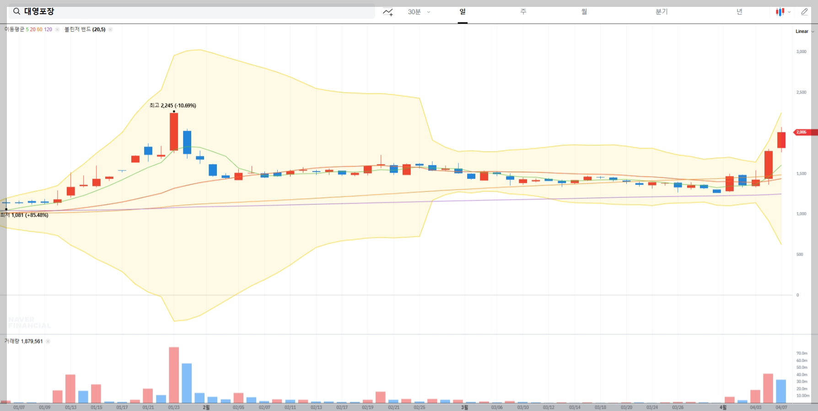Click the 60 moving average period
Screen dimensions: 818x411
[39, 29]
